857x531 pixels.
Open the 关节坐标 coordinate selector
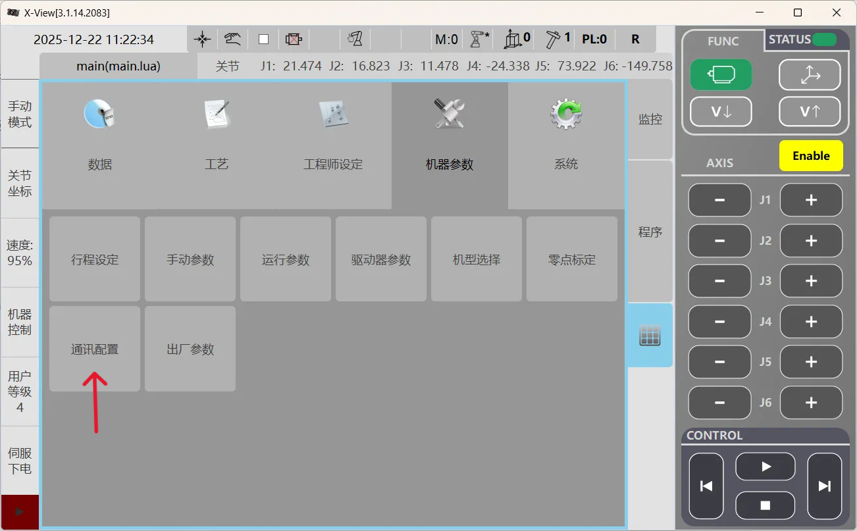(x=20, y=184)
